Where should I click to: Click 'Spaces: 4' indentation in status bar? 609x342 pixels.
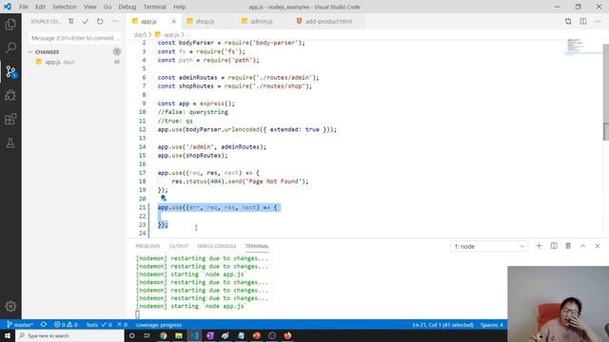(x=492, y=325)
